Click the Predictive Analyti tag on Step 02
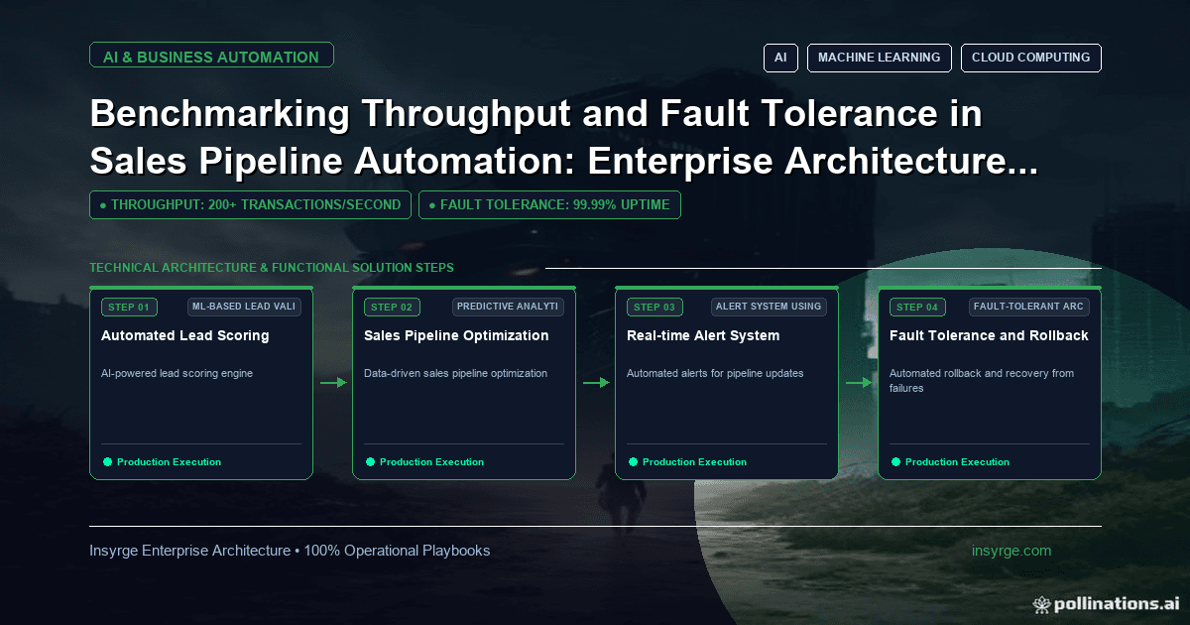The width and height of the screenshot is (1190, 625). click(x=508, y=307)
